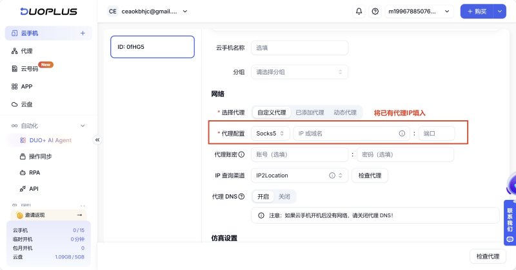
Task: Click the 云盘 cloud icon in sidebar
Action: [x=14, y=104]
